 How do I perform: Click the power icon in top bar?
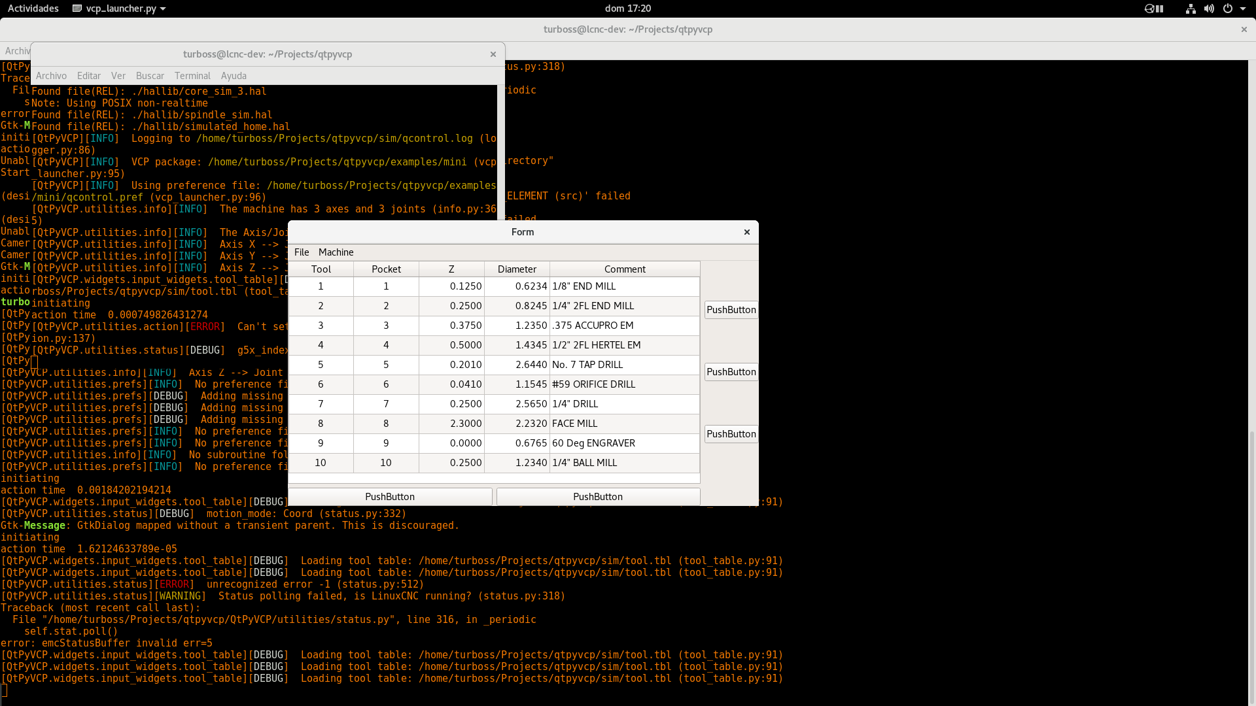1228,8
